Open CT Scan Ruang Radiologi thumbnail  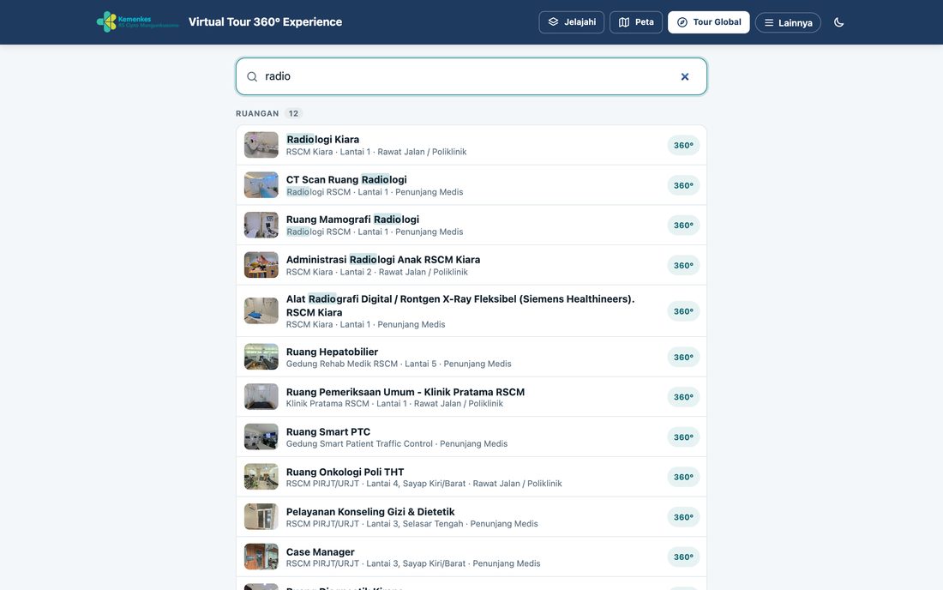[x=261, y=185]
